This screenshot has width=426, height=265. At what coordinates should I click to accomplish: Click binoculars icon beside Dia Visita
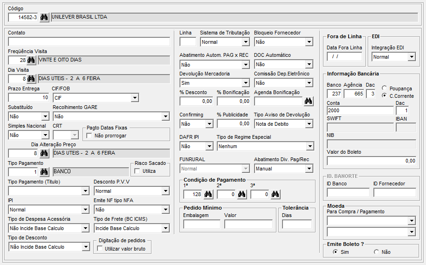[x=31, y=79]
